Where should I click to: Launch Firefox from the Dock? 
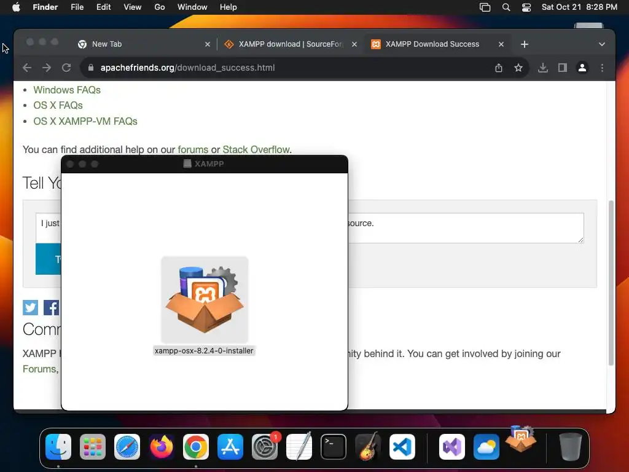162,447
